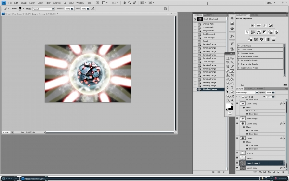
Task: Toggle lock transparent pixels in Layers panel
Action: click(x=243, y=97)
